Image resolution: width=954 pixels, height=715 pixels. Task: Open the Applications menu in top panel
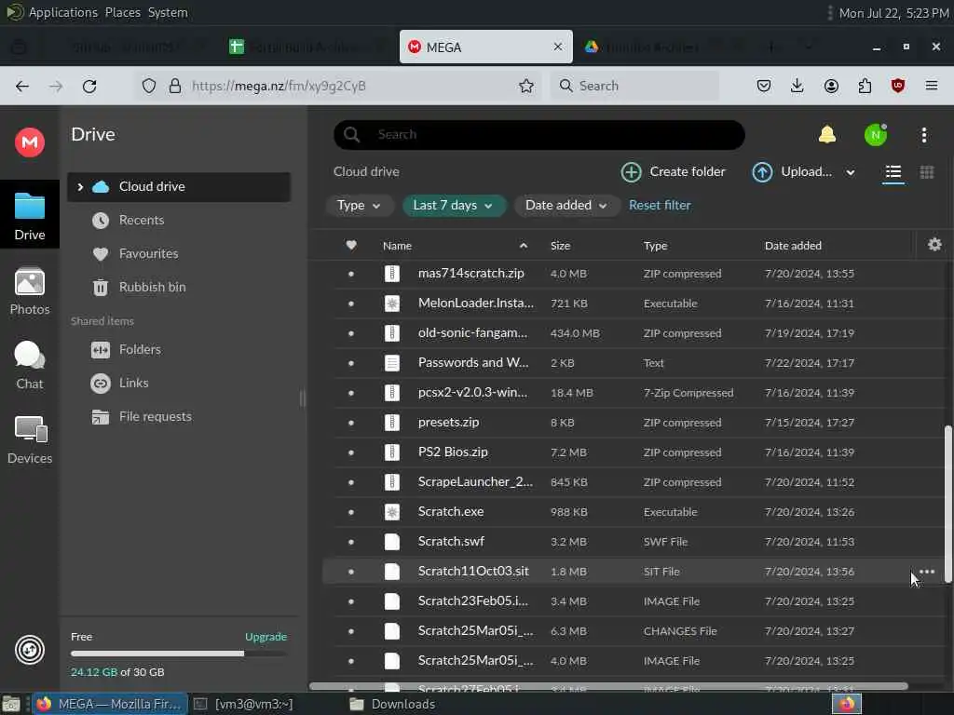pyautogui.click(x=62, y=12)
